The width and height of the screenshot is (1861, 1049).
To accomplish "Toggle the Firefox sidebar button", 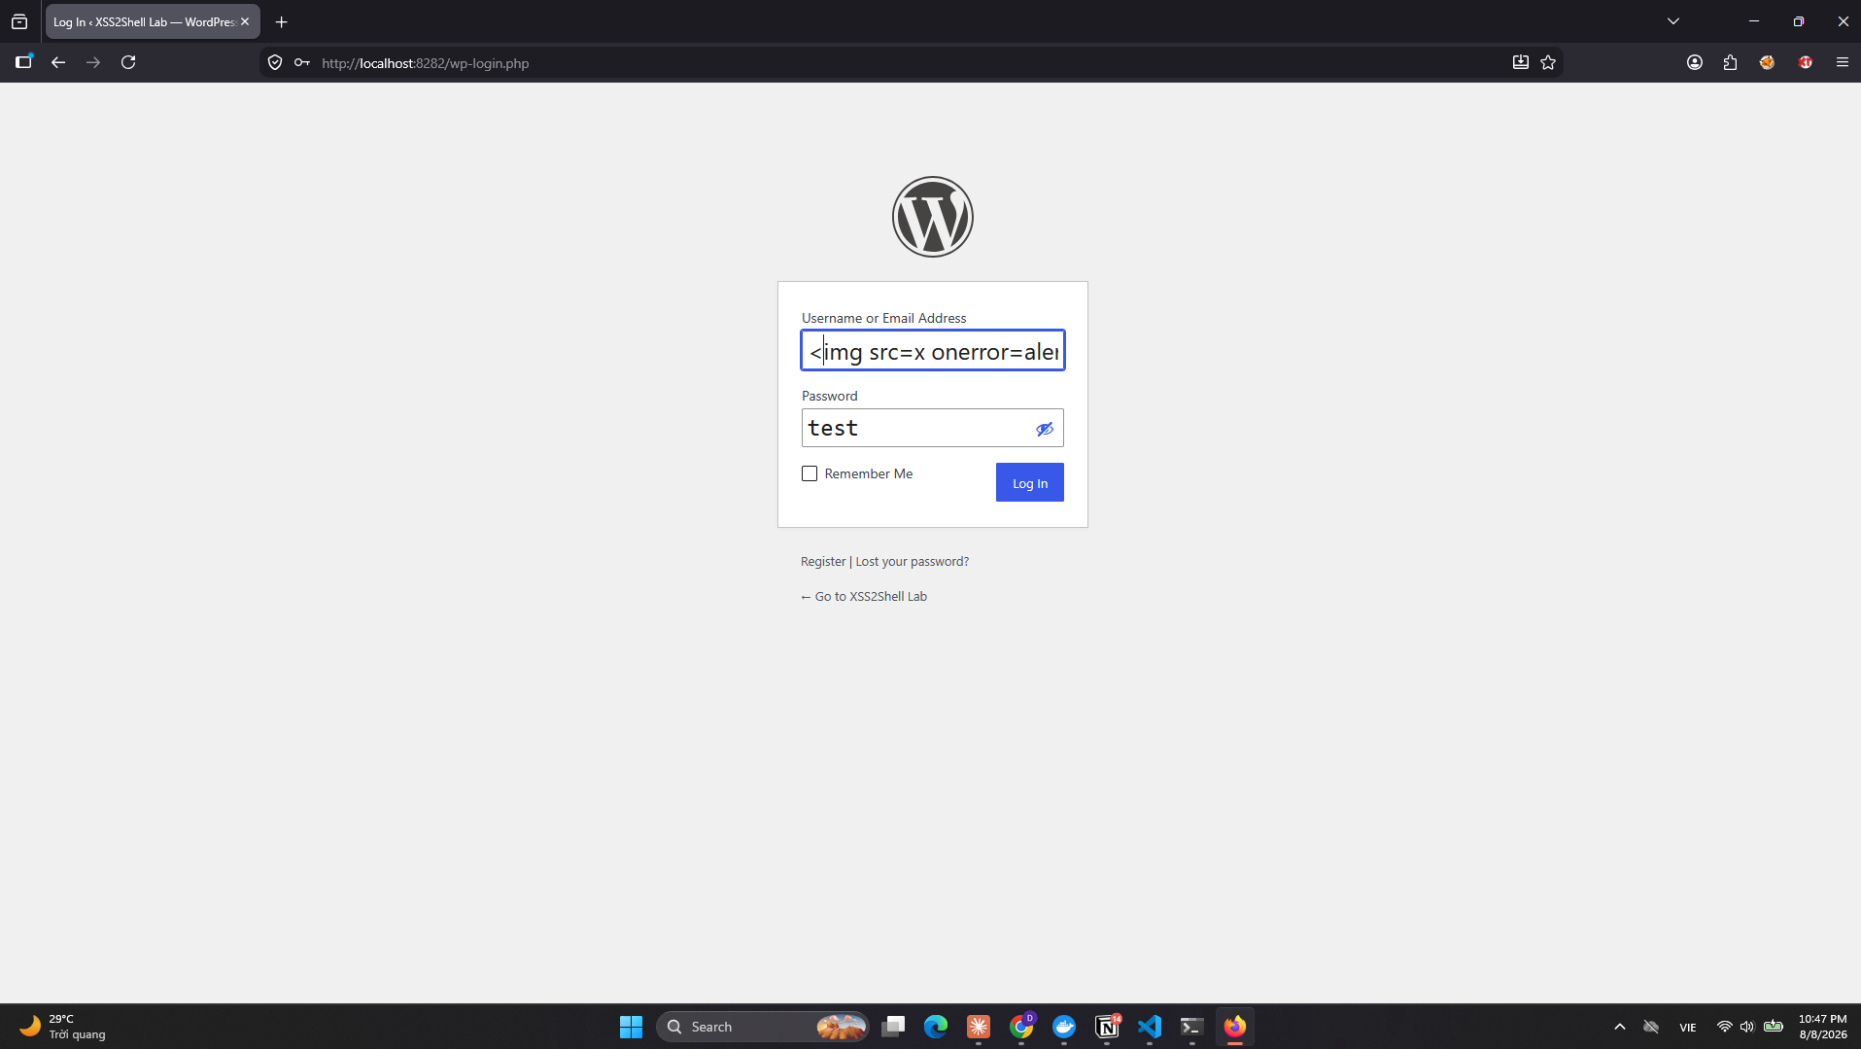I will (x=24, y=62).
